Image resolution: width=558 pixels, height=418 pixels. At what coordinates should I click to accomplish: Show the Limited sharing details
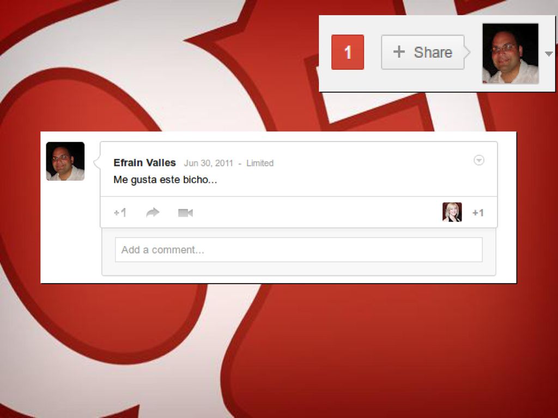(x=260, y=163)
